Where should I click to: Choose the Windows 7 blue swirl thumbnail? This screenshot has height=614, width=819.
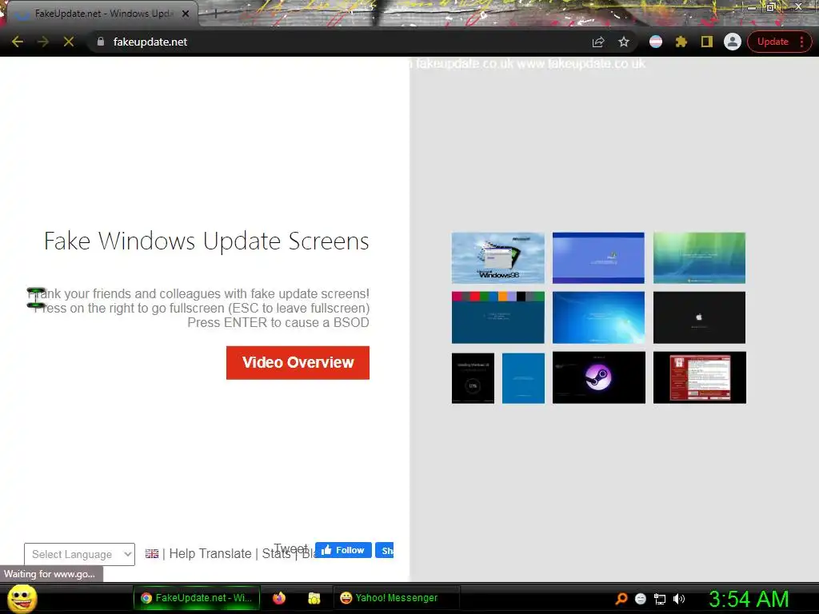598,317
